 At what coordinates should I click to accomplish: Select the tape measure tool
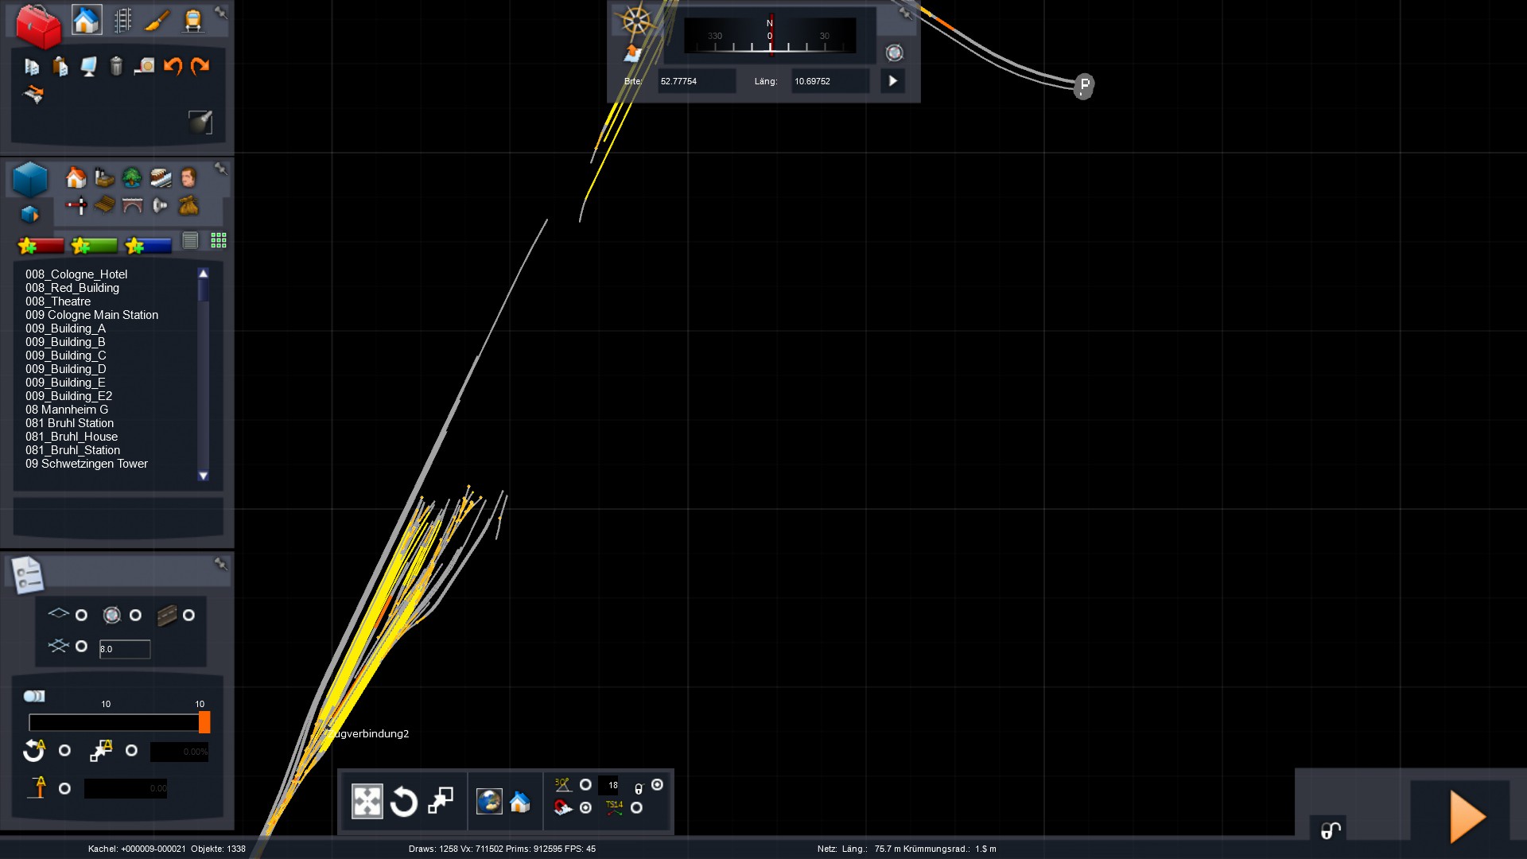pos(144,66)
